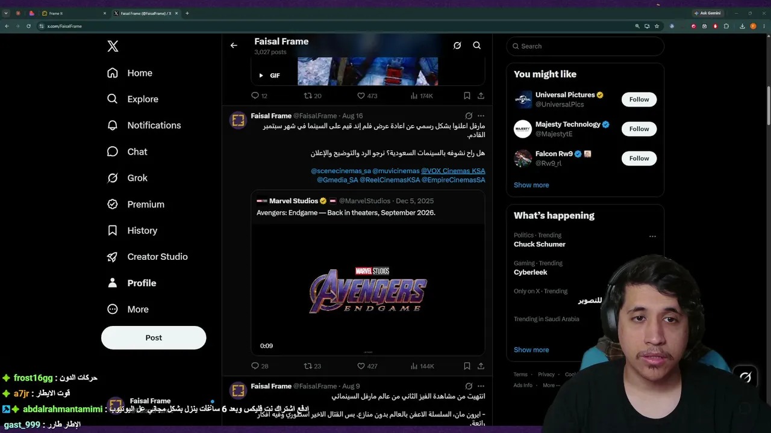771x433 pixels.
Task: Open a new browser tab
Action: pos(187,13)
